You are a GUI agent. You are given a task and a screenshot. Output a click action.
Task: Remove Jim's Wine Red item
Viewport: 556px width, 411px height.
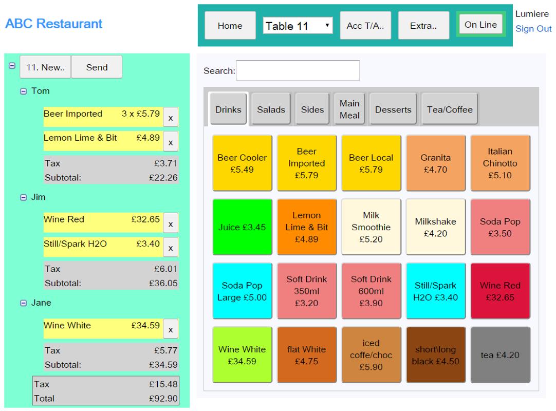171,223
